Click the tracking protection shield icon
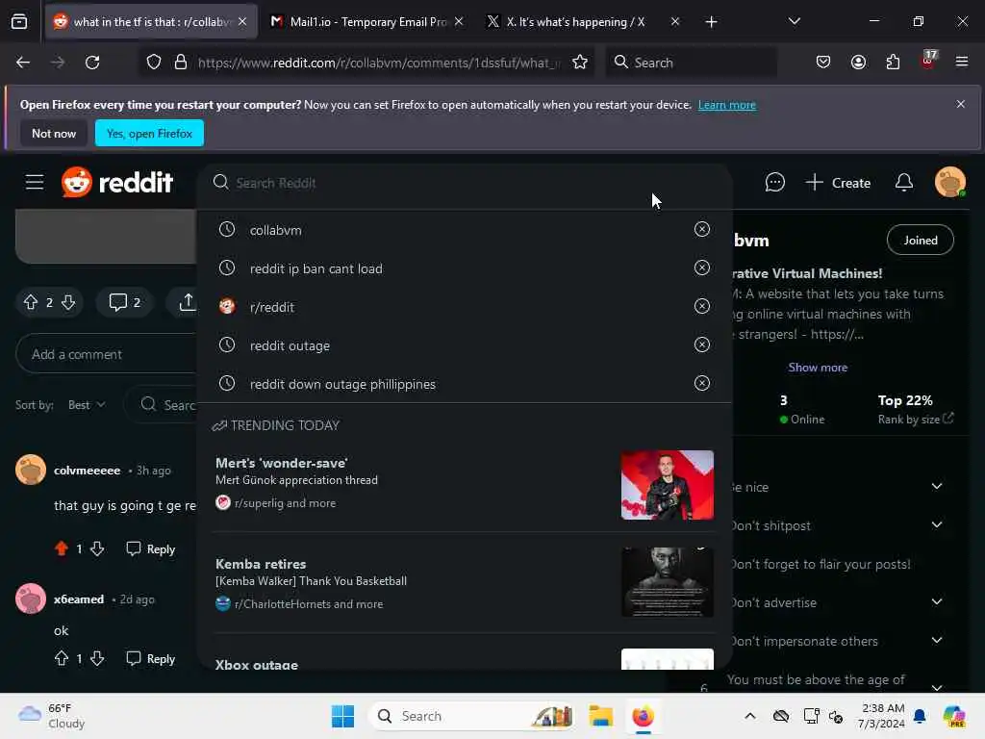 click(x=154, y=63)
